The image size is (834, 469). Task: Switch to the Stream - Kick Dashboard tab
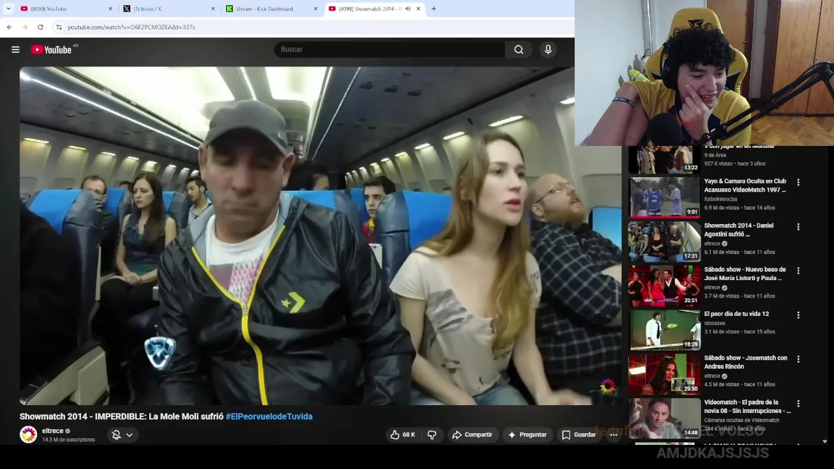pos(271,8)
